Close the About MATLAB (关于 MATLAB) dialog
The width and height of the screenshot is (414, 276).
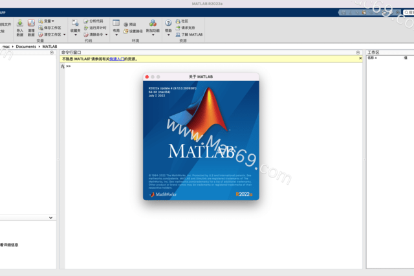click(x=147, y=77)
